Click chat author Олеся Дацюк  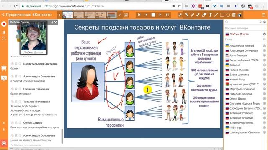point(33,123)
